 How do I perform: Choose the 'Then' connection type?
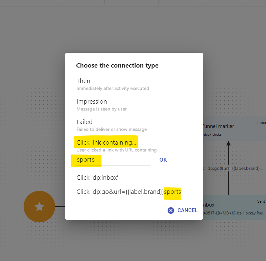(x=83, y=81)
